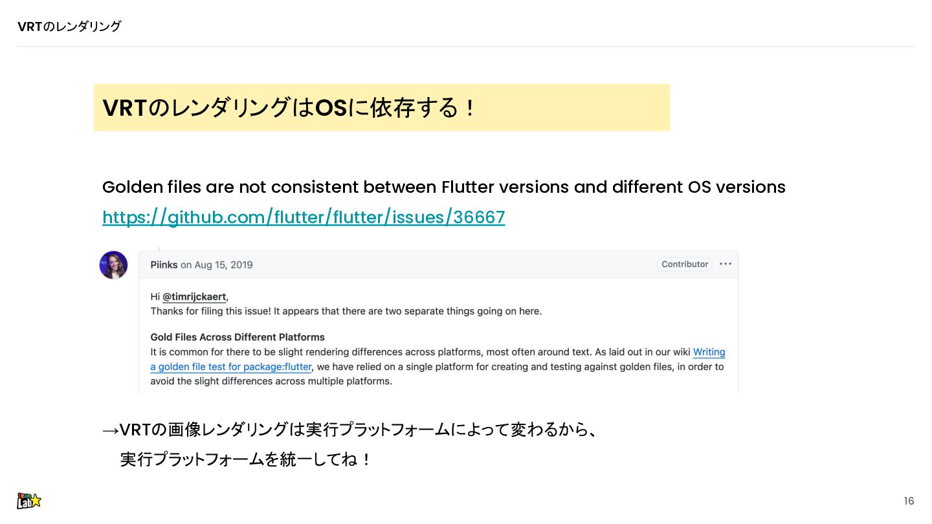
Task: Open the github.com flutter issues 36667 link
Action: point(304,217)
